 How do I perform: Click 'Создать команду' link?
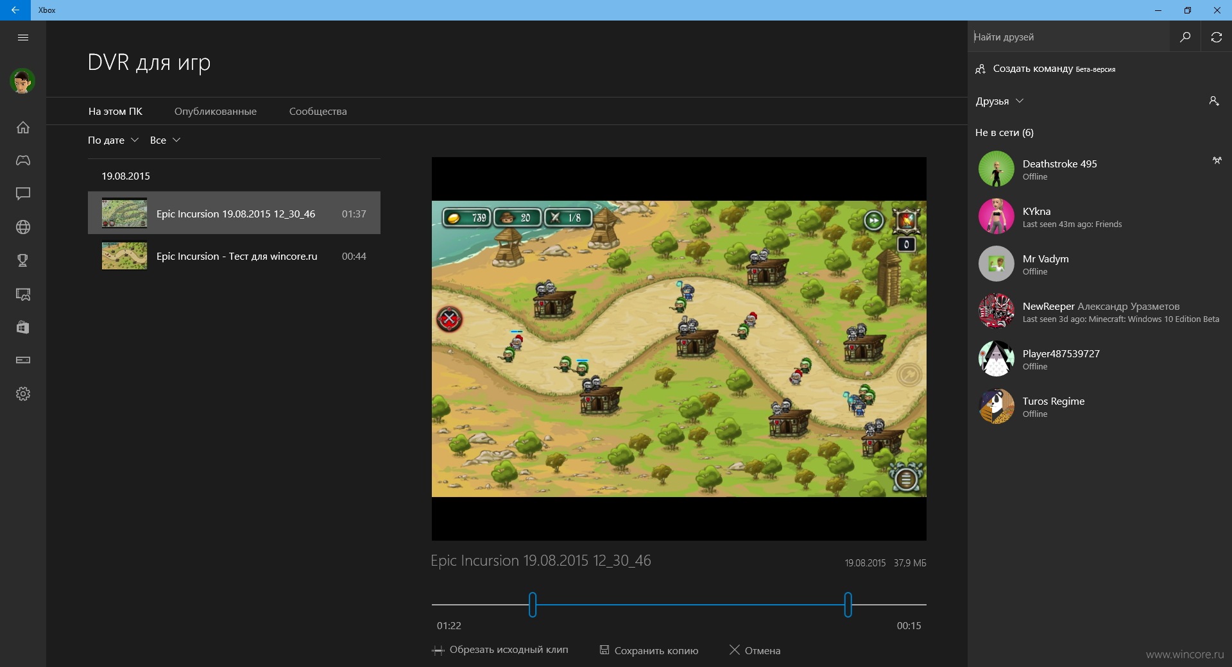tap(1045, 69)
